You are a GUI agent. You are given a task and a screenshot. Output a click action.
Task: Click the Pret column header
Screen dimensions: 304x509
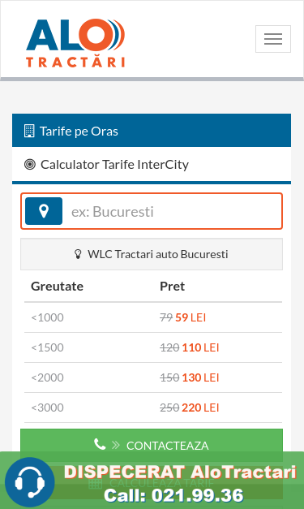pos(172,287)
